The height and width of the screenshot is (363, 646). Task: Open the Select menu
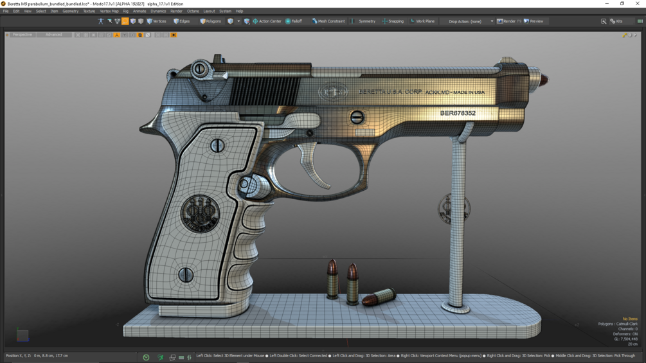(40, 11)
